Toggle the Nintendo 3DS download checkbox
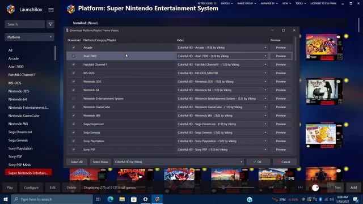 (74, 82)
